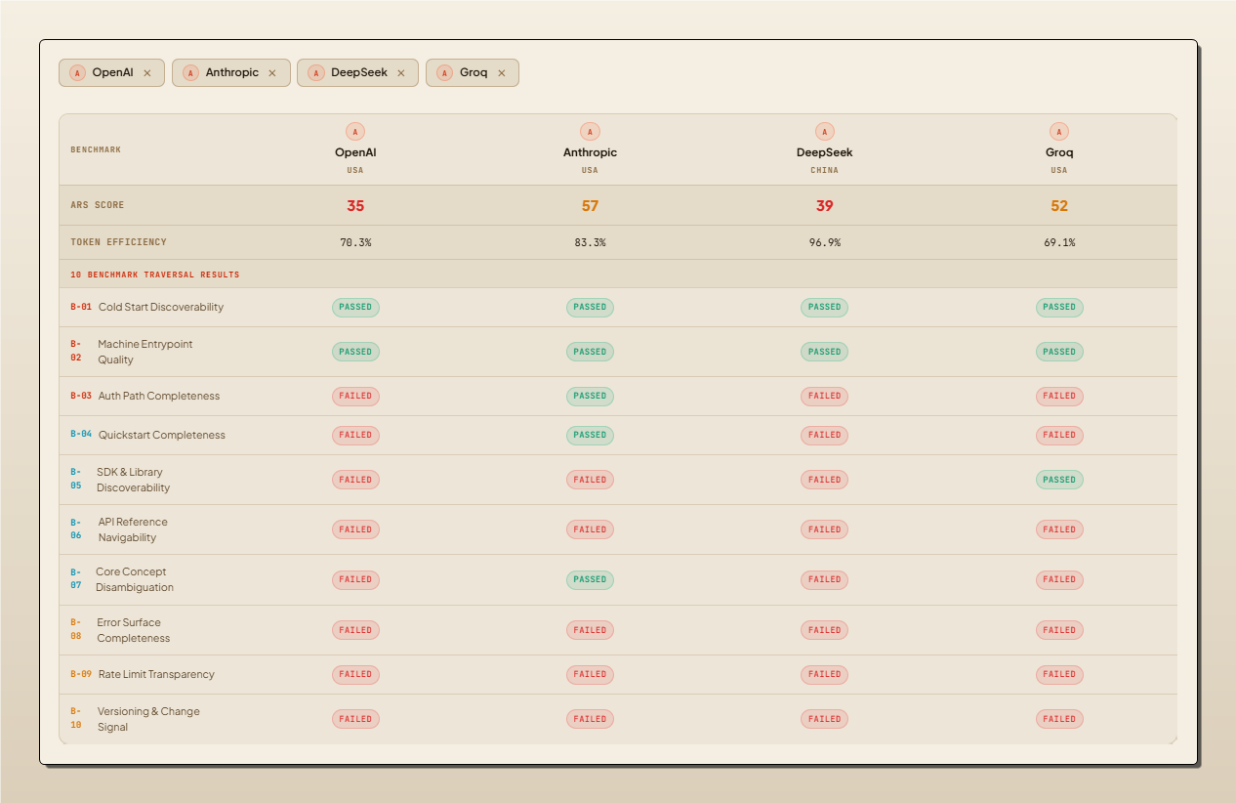1236x803 pixels.
Task: Click Groq's PASSED badge for Cold Start Discoverability
Action: [1059, 307]
